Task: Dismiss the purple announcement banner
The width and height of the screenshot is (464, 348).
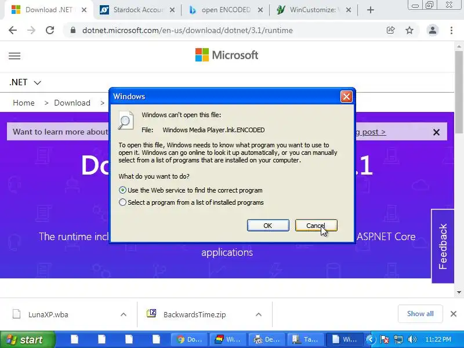Action: tap(436, 132)
